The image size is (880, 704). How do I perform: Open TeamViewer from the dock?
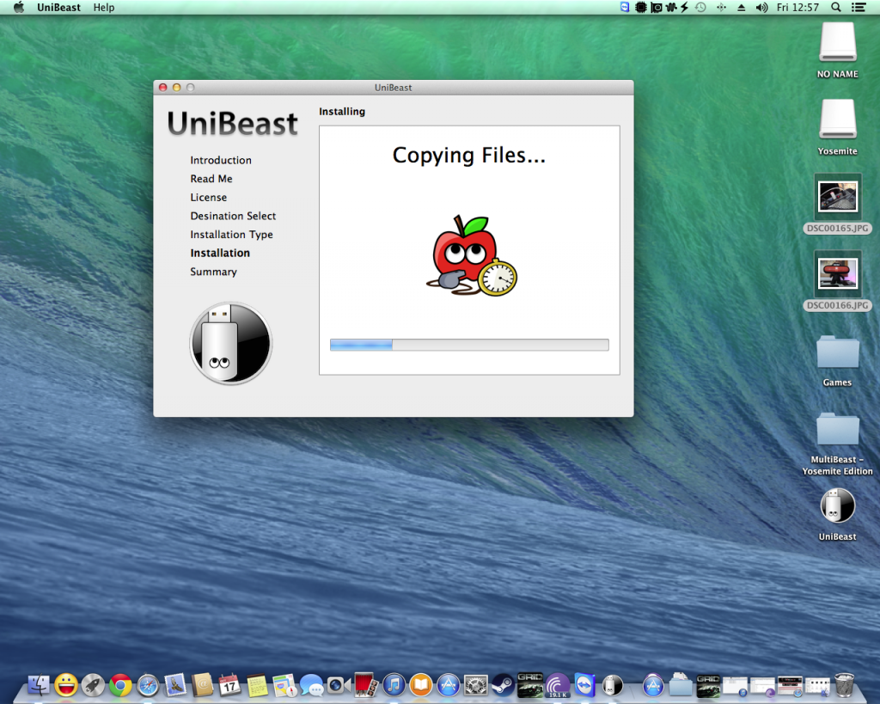[x=584, y=685]
